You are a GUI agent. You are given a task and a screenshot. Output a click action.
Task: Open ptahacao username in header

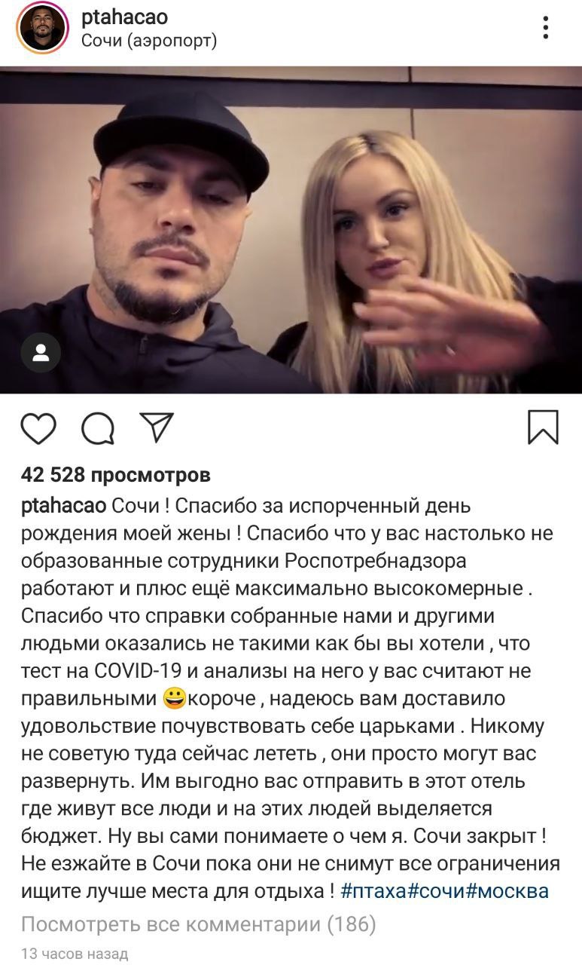pos(124,17)
